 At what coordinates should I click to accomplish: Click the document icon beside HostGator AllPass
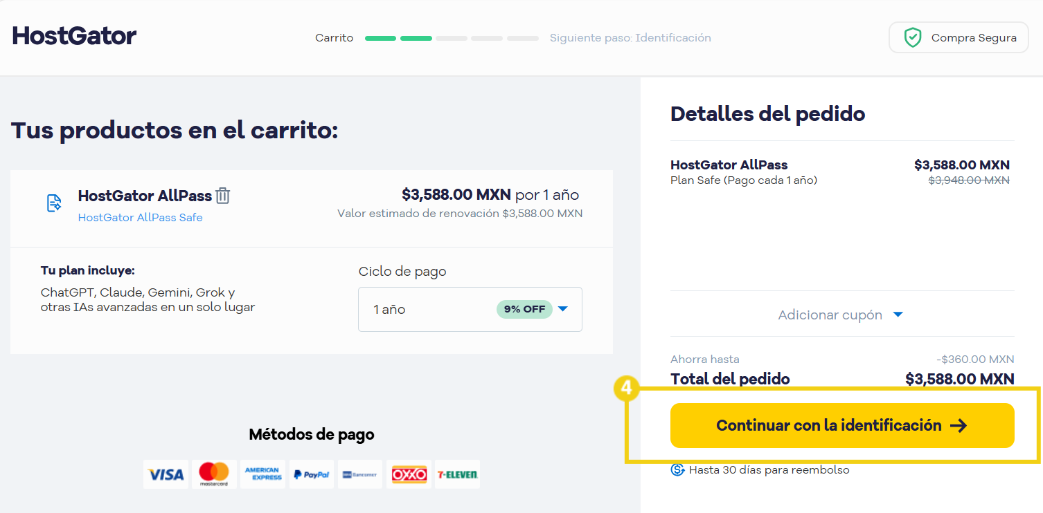(x=54, y=203)
